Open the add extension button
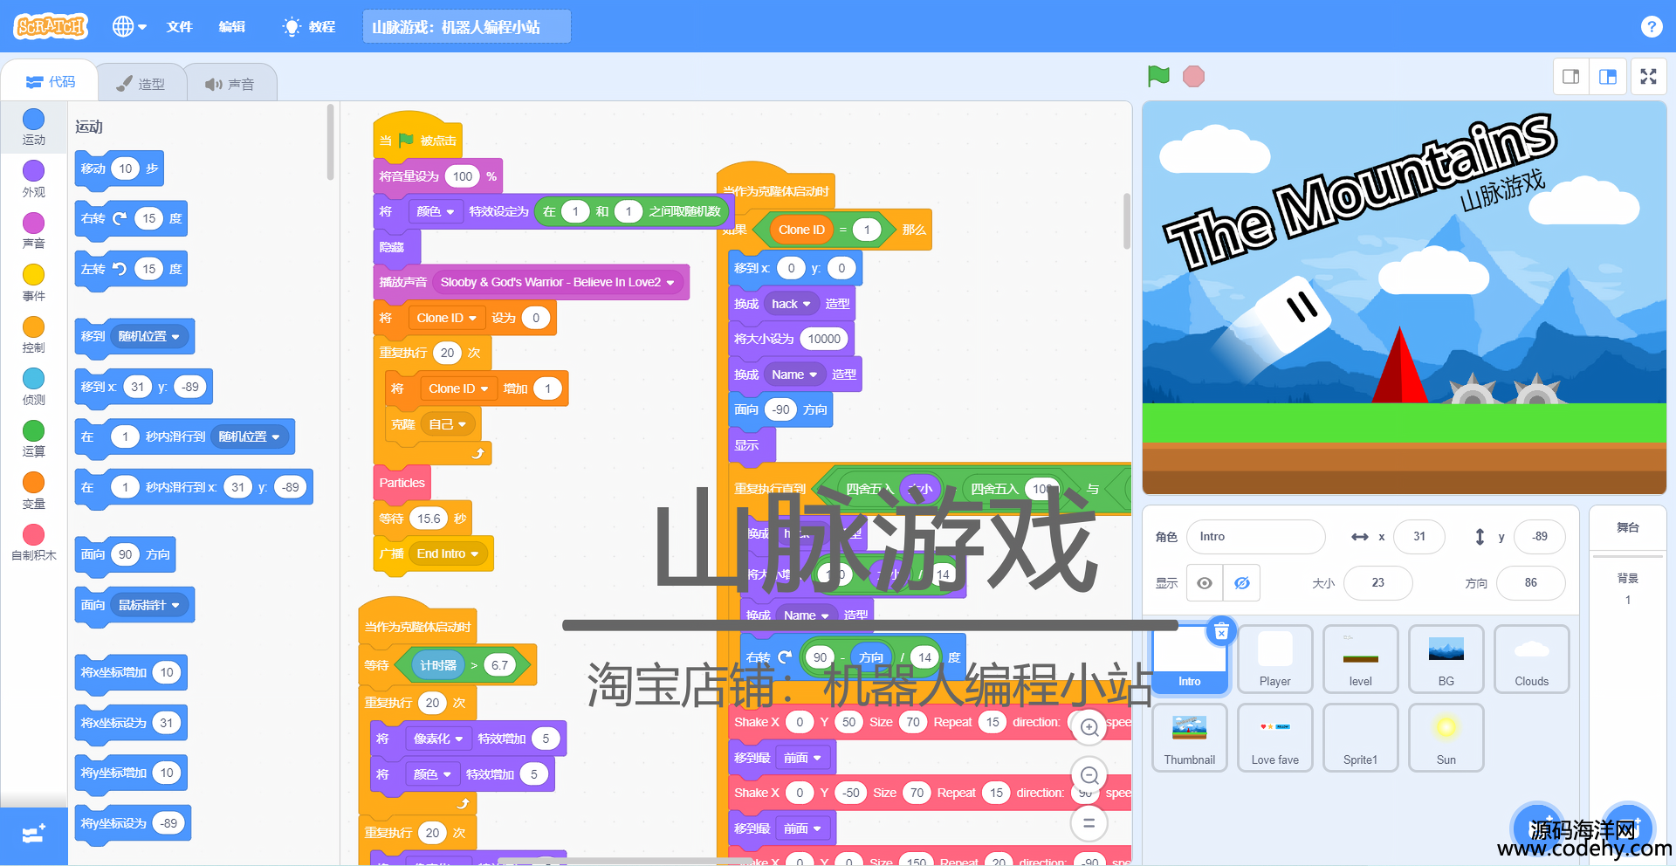Image resolution: width=1676 pixels, height=866 pixels. click(x=33, y=835)
